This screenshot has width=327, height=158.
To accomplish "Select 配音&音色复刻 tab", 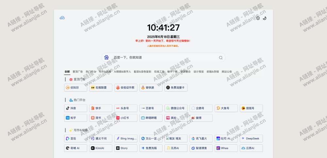I will [143, 72].
